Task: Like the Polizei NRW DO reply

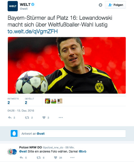Action: tap(55, 157)
